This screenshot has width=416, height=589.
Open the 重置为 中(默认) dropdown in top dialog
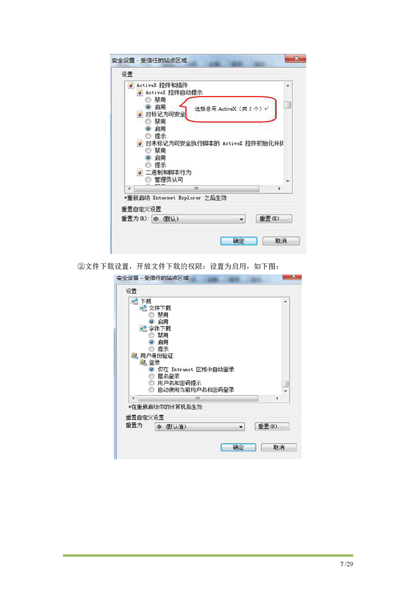(x=198, y=219)
